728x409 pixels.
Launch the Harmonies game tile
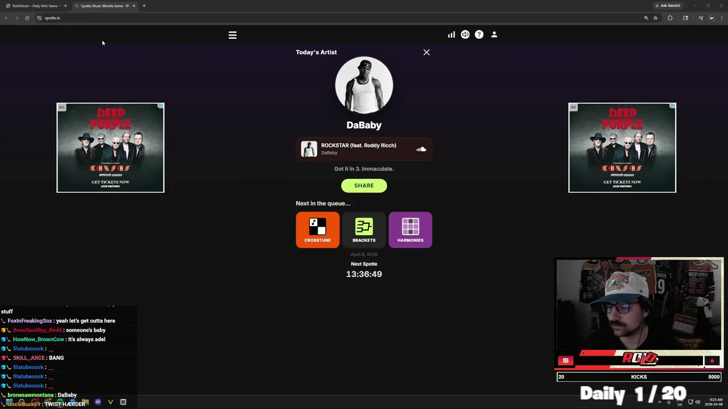[410, 230]
